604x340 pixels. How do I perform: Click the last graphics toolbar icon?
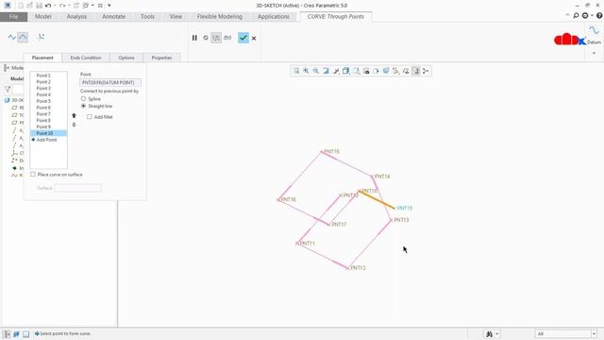point(426,71)
